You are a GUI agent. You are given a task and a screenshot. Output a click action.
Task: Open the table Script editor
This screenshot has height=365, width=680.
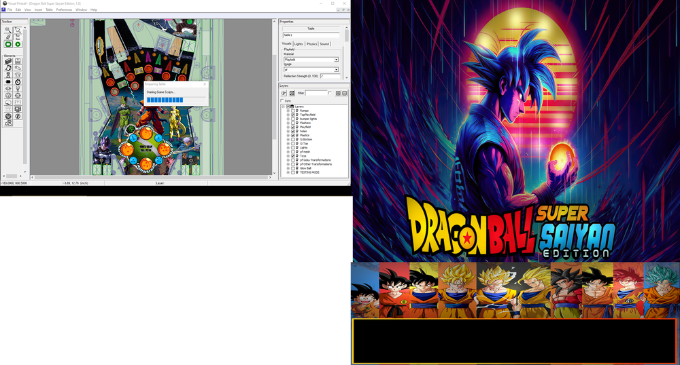[7, 37]
